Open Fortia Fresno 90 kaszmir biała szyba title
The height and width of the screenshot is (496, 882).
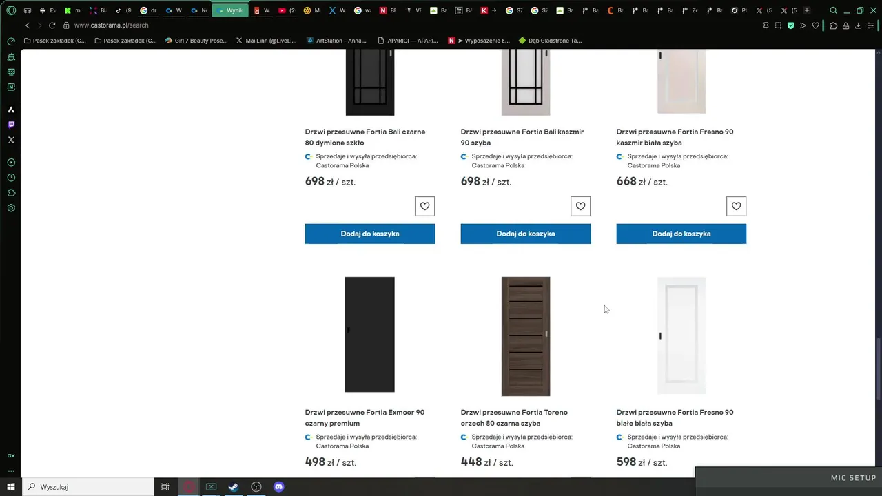[x=675, y=137]
